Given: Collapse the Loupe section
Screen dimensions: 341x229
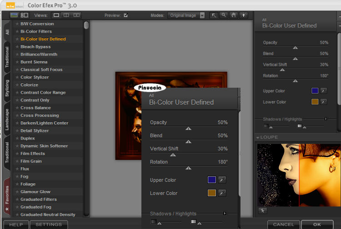Looking at the screenshot, I should (x=258, y=137).
